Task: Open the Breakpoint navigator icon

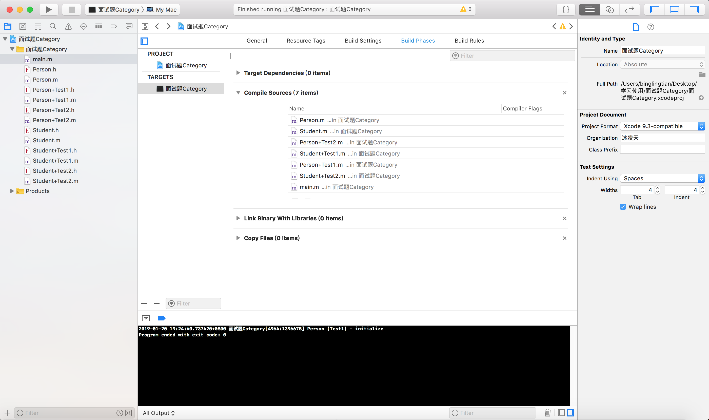Action: pos(114,26)
